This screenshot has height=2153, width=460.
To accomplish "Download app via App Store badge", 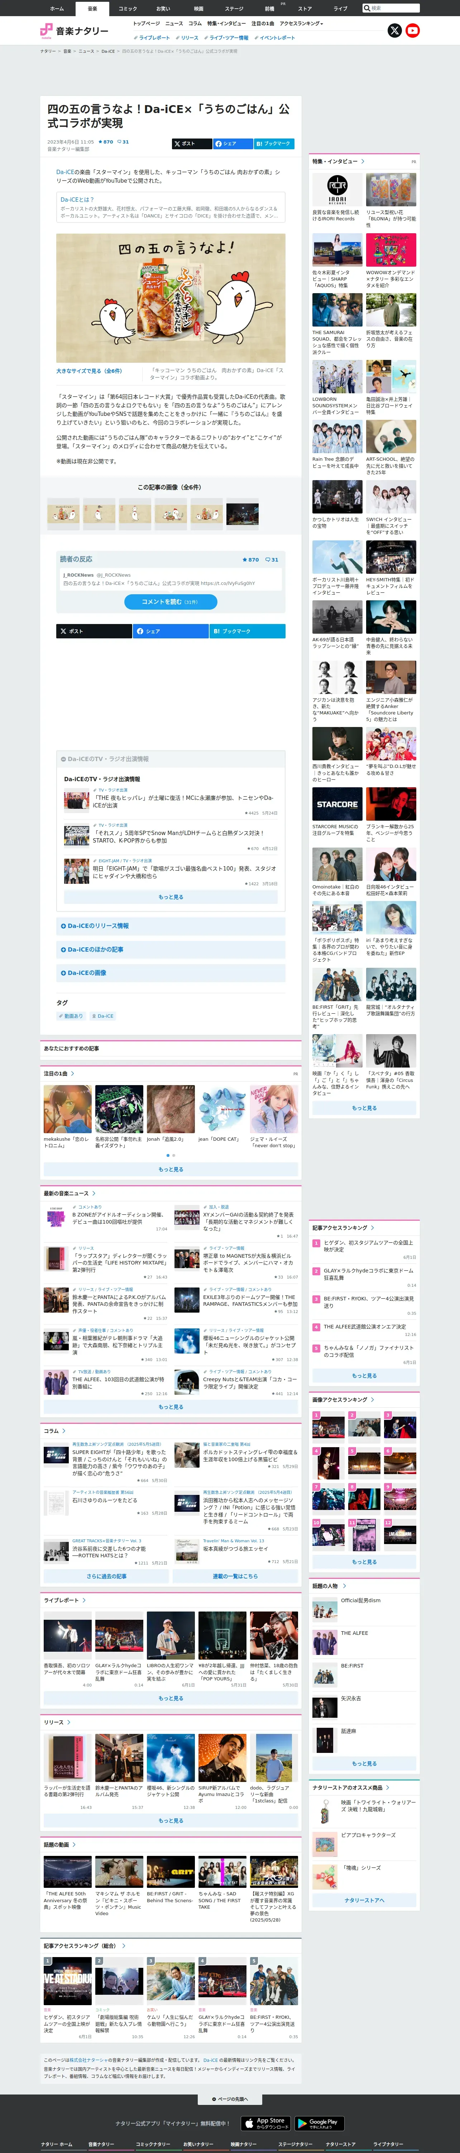I will click(265, 2123).
